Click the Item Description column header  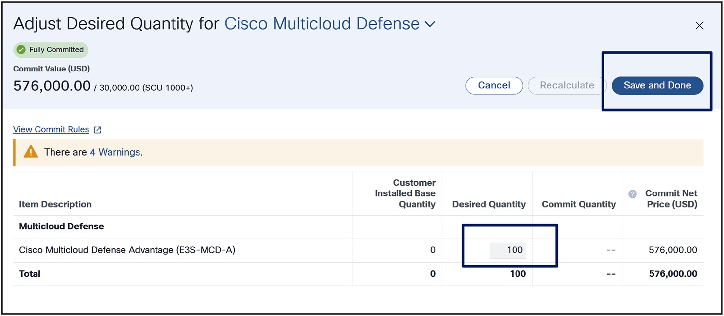pyautogui.click(x=55, y=204)
